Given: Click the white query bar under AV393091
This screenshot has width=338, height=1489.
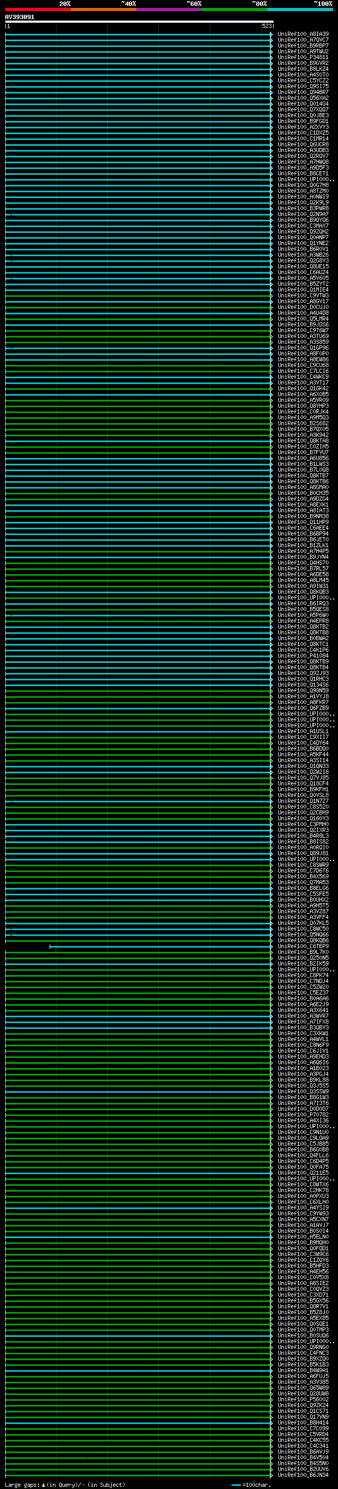Looking at the screenshot, I should pos(139,22).
